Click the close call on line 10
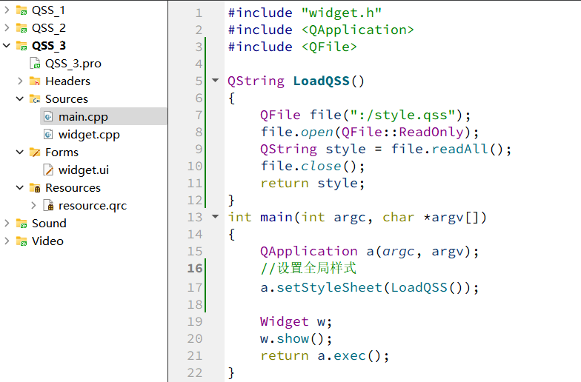The image size is (581, 382). tap(321, 166)
